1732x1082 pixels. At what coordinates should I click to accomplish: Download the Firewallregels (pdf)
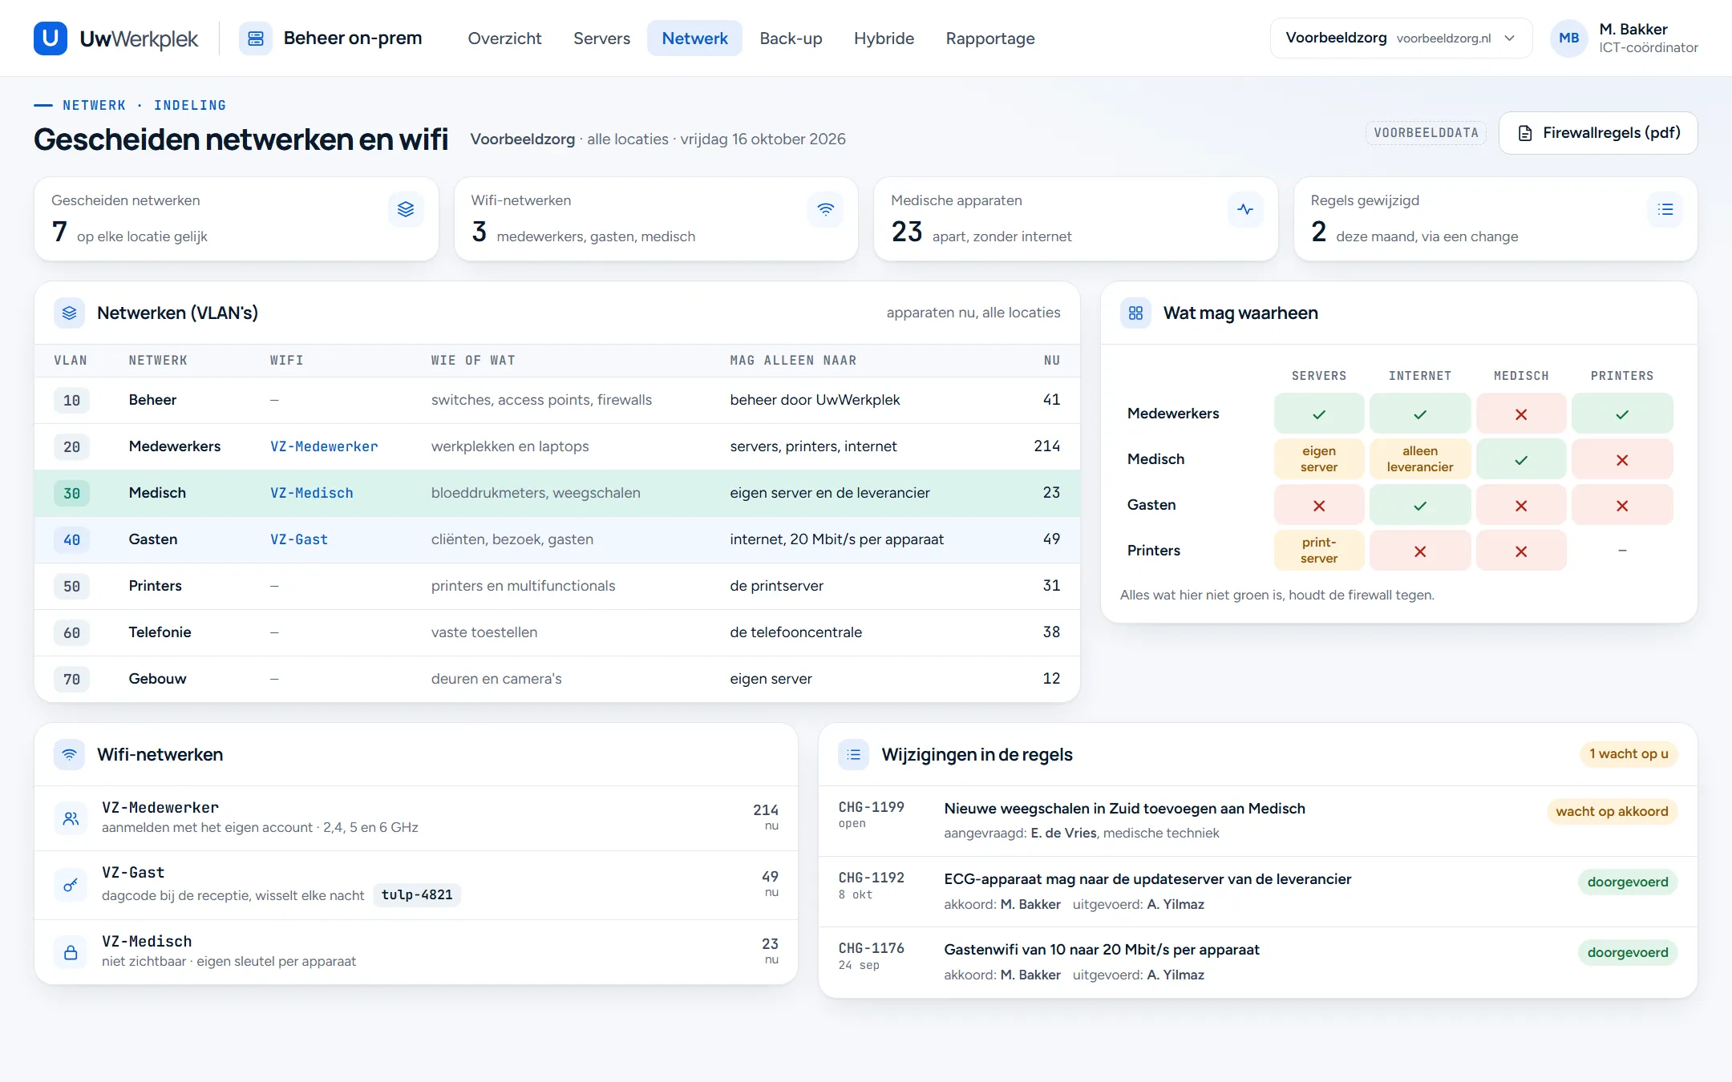click(x=1598, y=133)
